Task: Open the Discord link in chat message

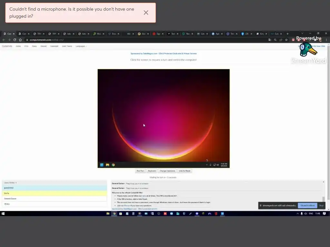Action: click(x=127, y=206)
